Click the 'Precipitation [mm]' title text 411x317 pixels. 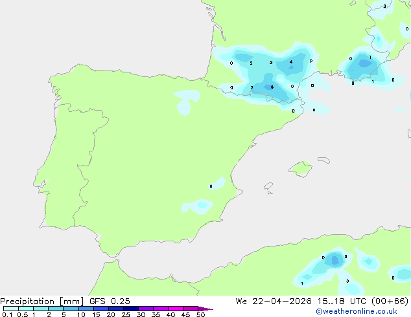[x=42, y=301]
